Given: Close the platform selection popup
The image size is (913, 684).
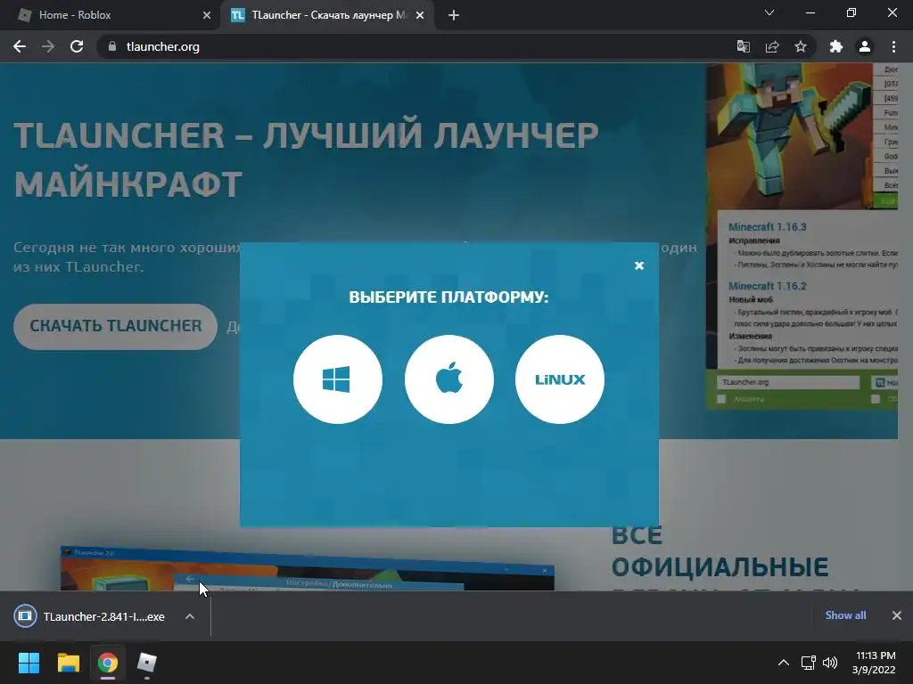Looking at the screenshot, I should pos(638,265).
